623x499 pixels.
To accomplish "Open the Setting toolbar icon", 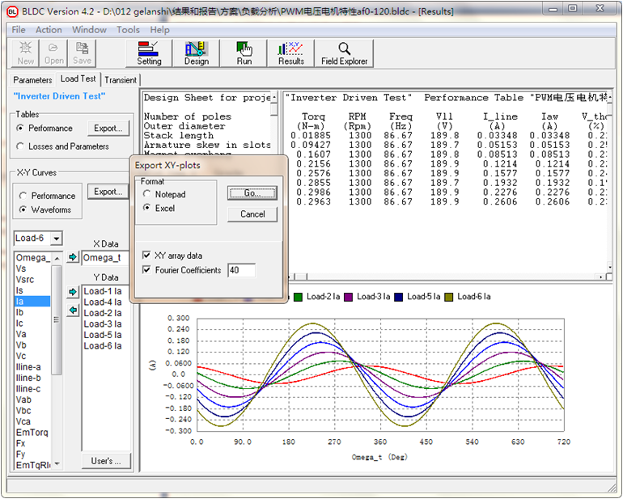I will pos(150,53).
